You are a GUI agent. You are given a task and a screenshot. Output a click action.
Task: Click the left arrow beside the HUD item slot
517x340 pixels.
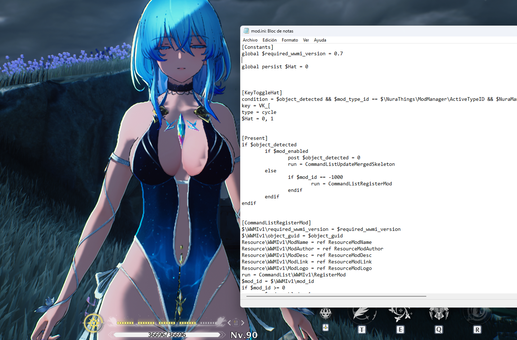point(229,323)
